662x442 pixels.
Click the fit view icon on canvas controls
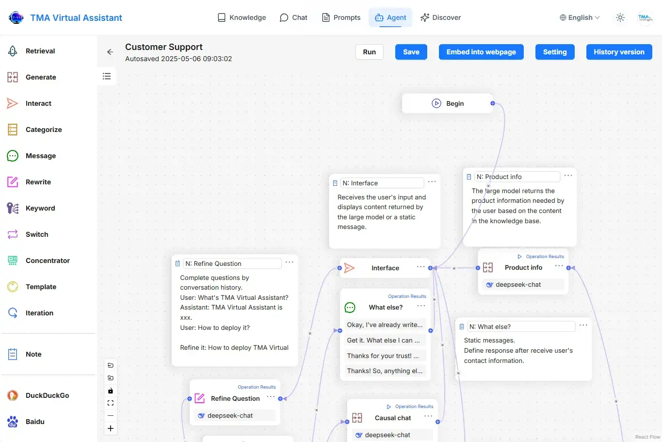(x=111, y=403)
